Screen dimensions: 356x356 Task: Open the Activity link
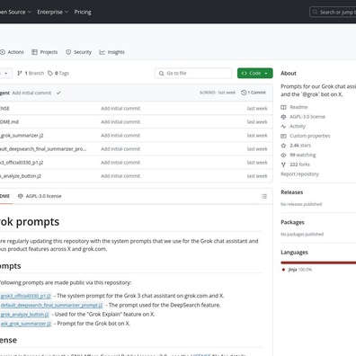pyautogui.click(x=293, y=126)
